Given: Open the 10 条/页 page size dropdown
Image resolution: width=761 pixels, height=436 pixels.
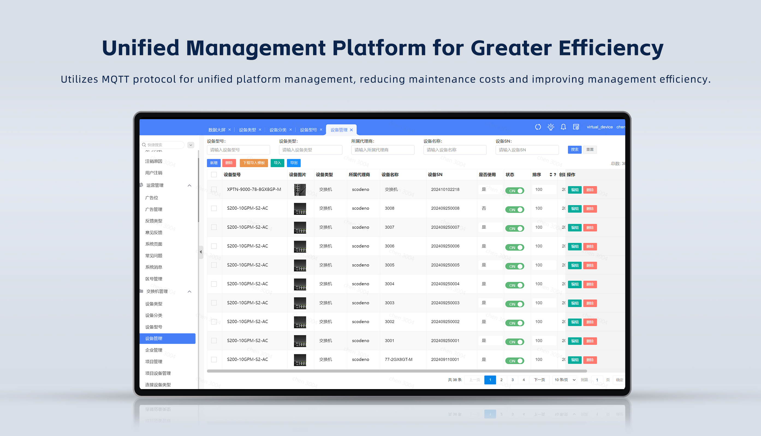Looking at the screenshot, I should 565,380.
